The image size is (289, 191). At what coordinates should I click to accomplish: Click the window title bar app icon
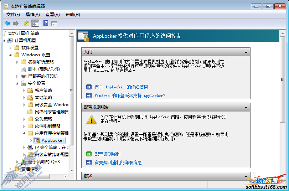point(6,6)
